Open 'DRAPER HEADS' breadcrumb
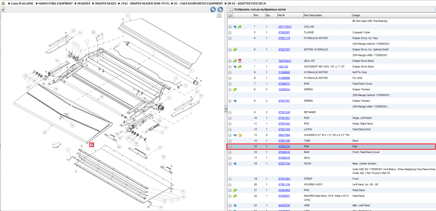436x211 pixels. [106, 3]
